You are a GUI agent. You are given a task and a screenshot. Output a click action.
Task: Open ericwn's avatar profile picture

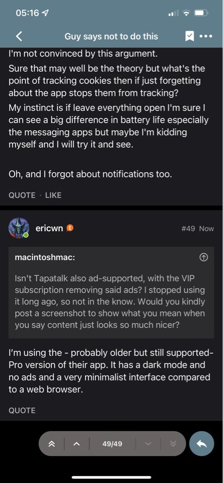click(19, 228)
